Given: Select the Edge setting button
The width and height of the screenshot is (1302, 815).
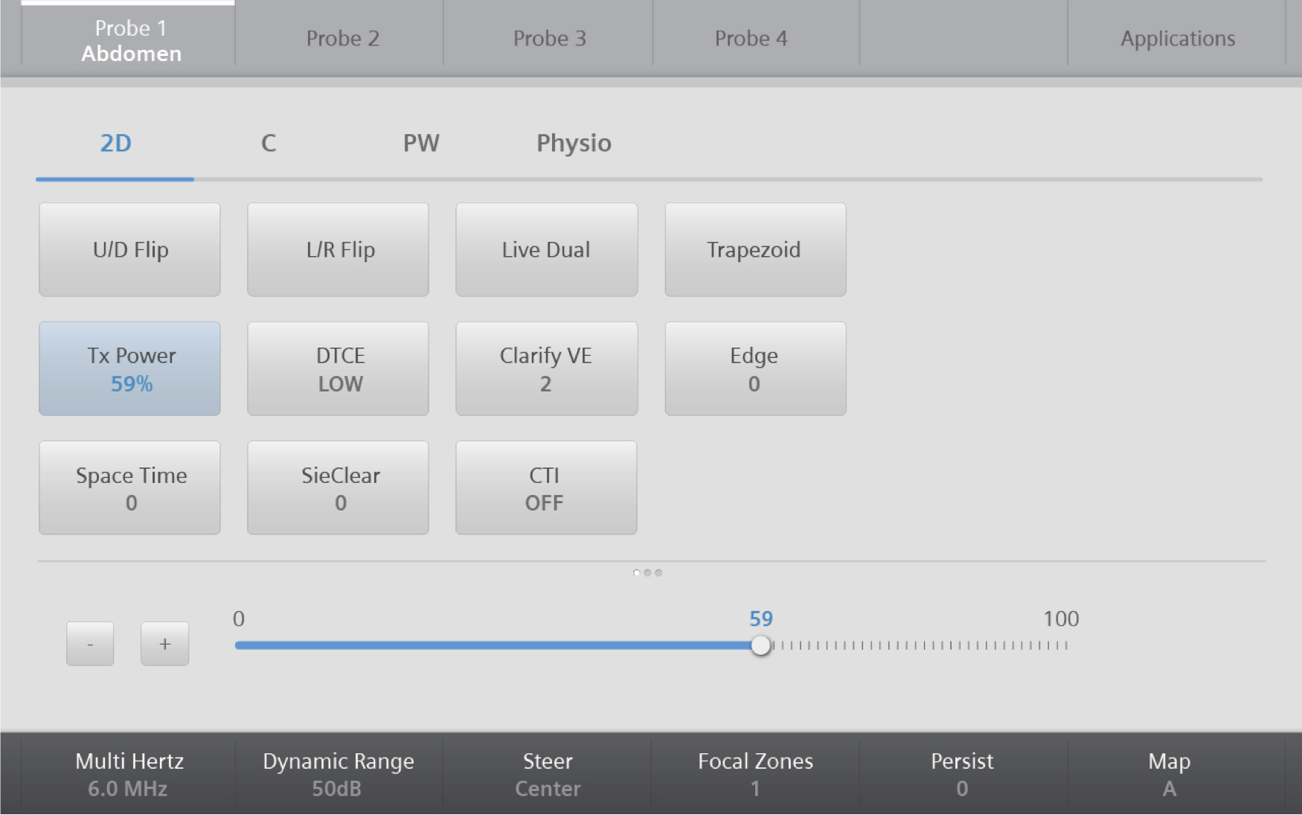Looking at the screenshot, I should (x=754, y=369).
